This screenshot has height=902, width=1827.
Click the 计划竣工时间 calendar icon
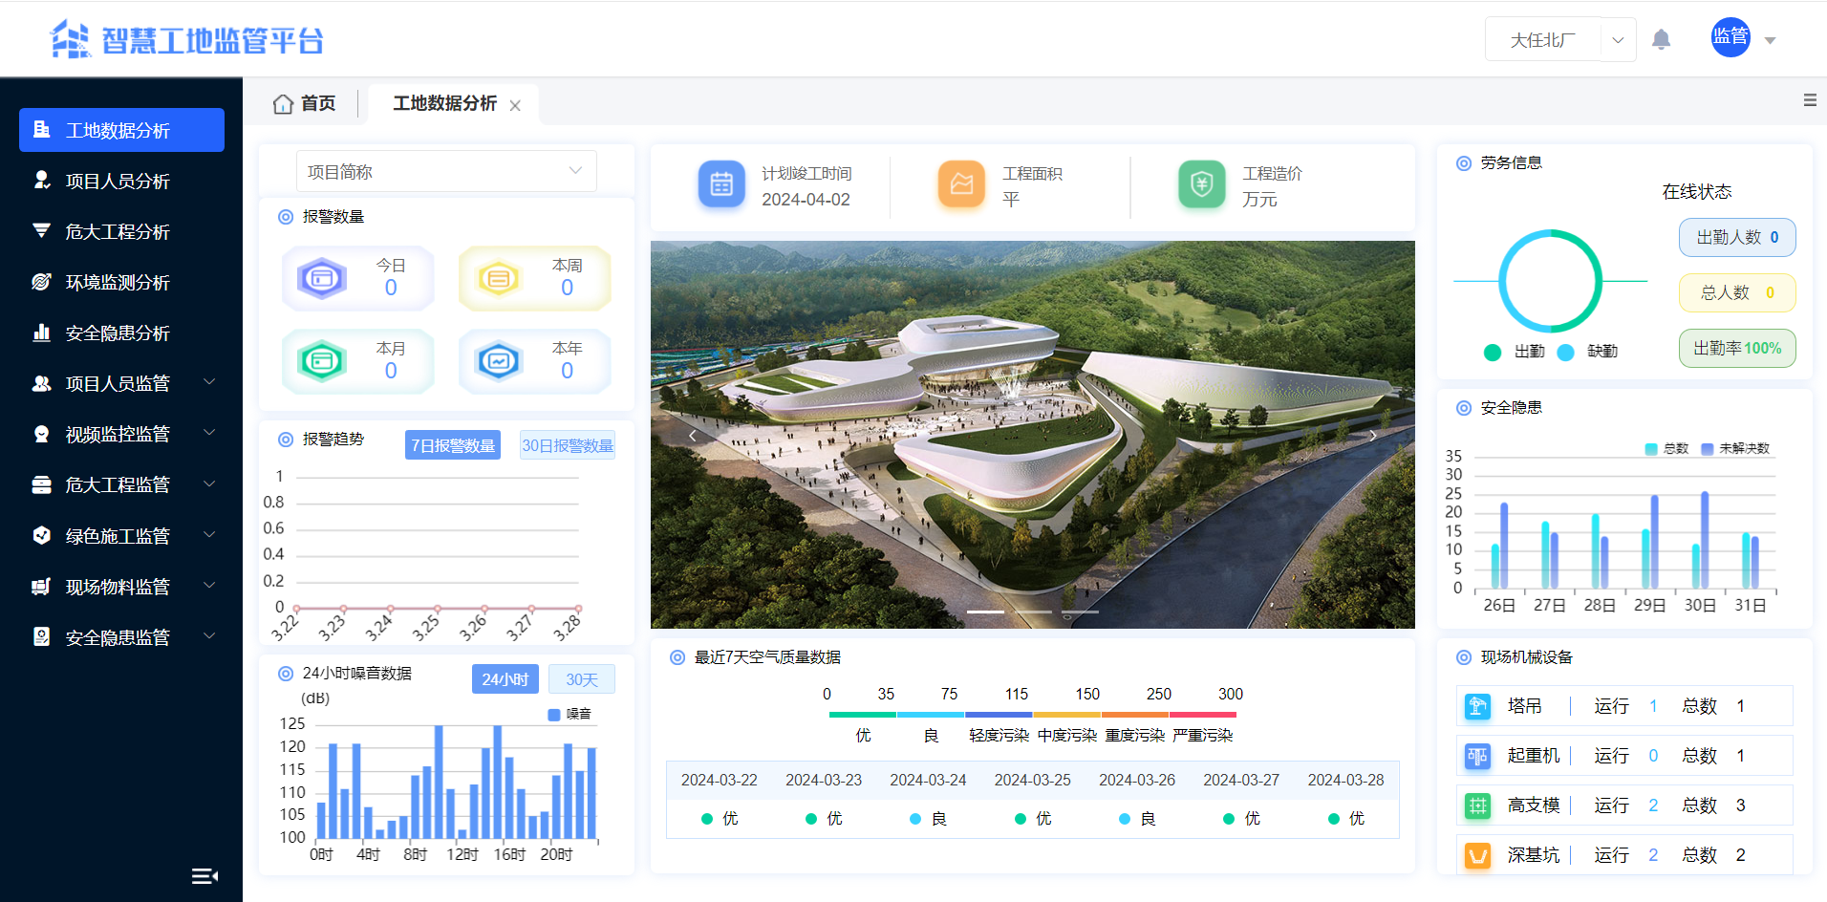pos(721,184)
